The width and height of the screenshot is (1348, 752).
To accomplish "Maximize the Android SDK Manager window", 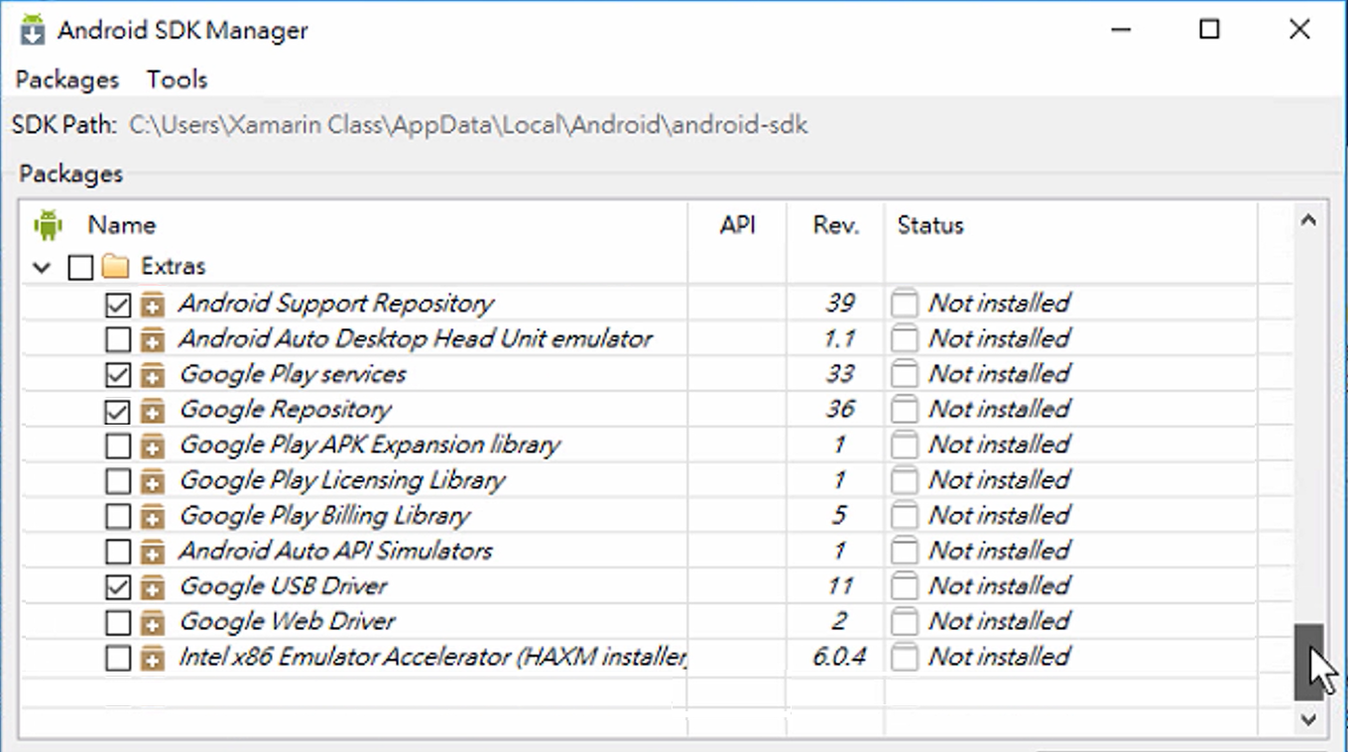I will point(1209,30).
